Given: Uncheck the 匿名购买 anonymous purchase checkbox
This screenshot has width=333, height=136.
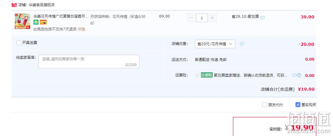Looking at the screenshot, I should point(298,105).
